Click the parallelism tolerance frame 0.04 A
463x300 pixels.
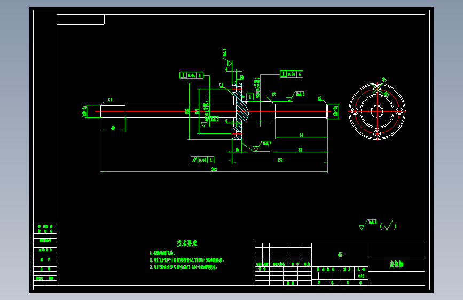pyautogui.click(x=202, y=160)
